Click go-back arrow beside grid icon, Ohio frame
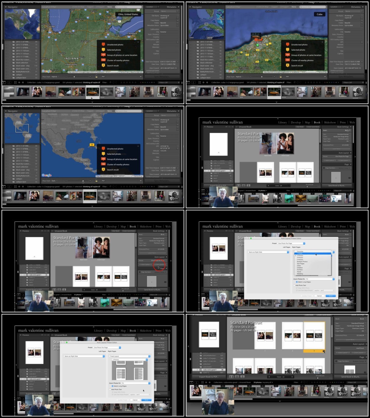 [19, 83]
